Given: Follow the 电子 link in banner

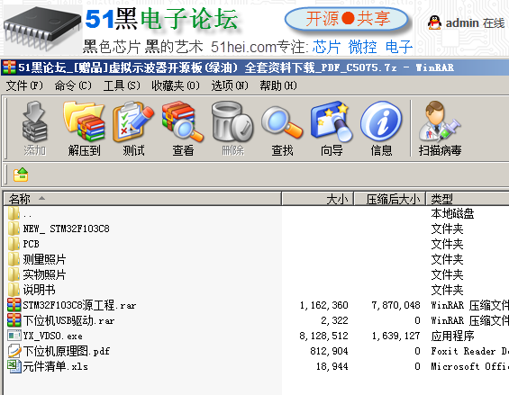Looking at the screenshot, I should click(399, 48).
